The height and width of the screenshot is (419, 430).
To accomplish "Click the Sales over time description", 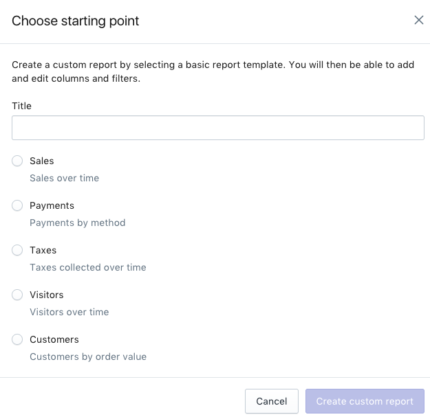I will click(64, 178).
